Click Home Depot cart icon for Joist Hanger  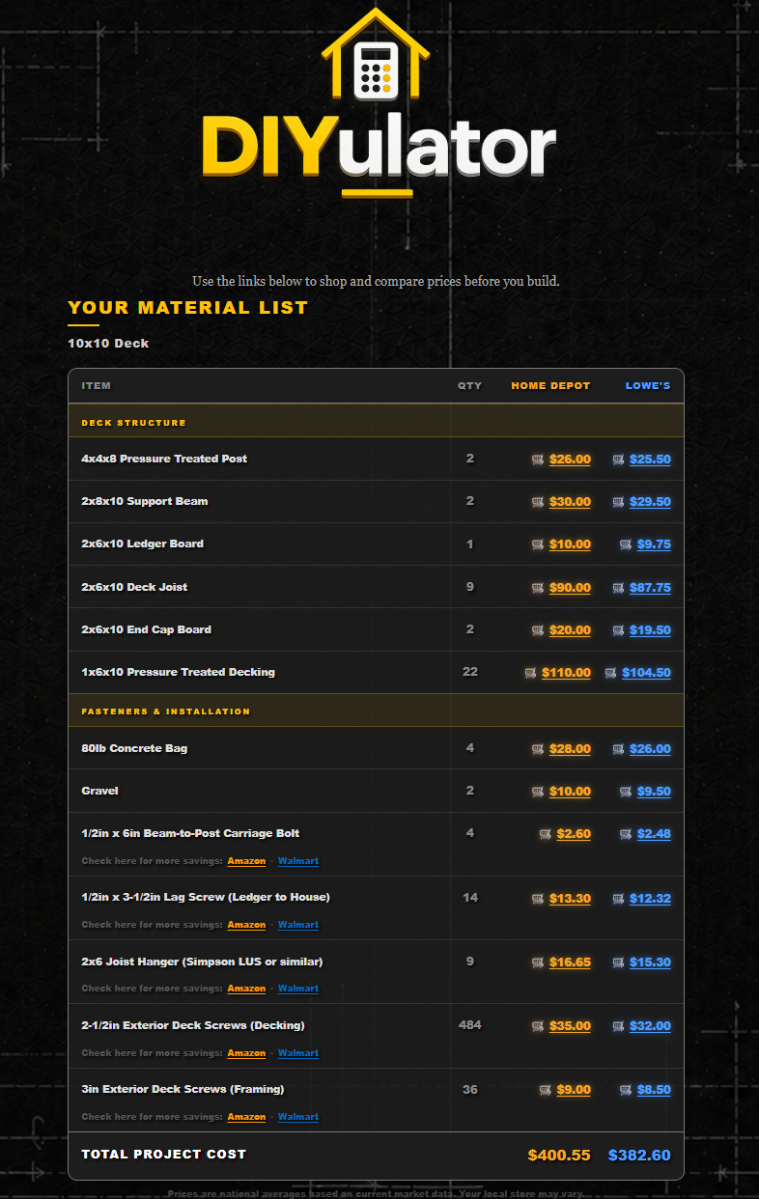coord(538,962)
